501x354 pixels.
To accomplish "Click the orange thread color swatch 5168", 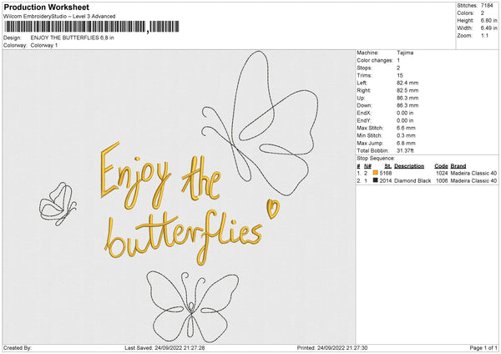I will coord(375,173).
